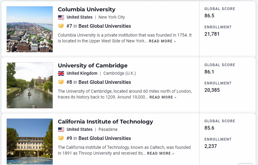258x165 pixels.
Task: Click the Cambridge enrollment figure 20,385
Action: (x=212, y=90)
